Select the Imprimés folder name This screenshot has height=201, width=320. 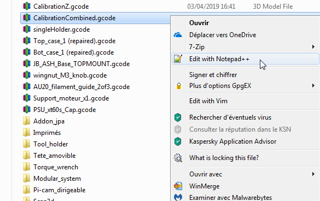coord(47,133)
